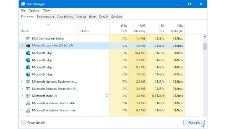Image resolution: width=226 pixels, height=129 pixels.
Task: Maximize the Task Manager window
Action: click(x=190, y=4)
